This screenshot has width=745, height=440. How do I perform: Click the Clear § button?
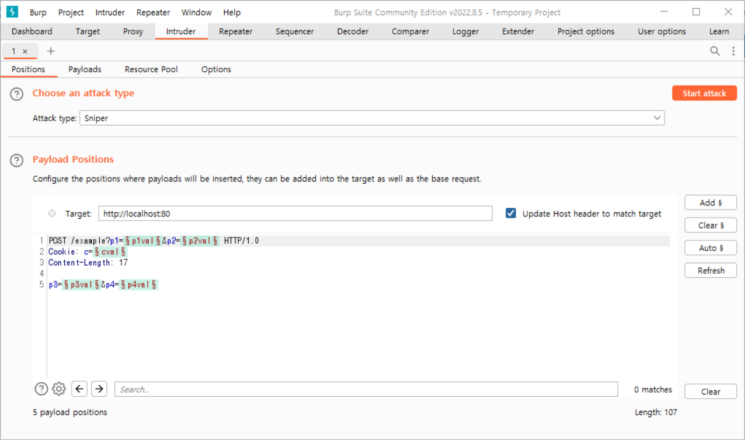click(x=711, y=225)
